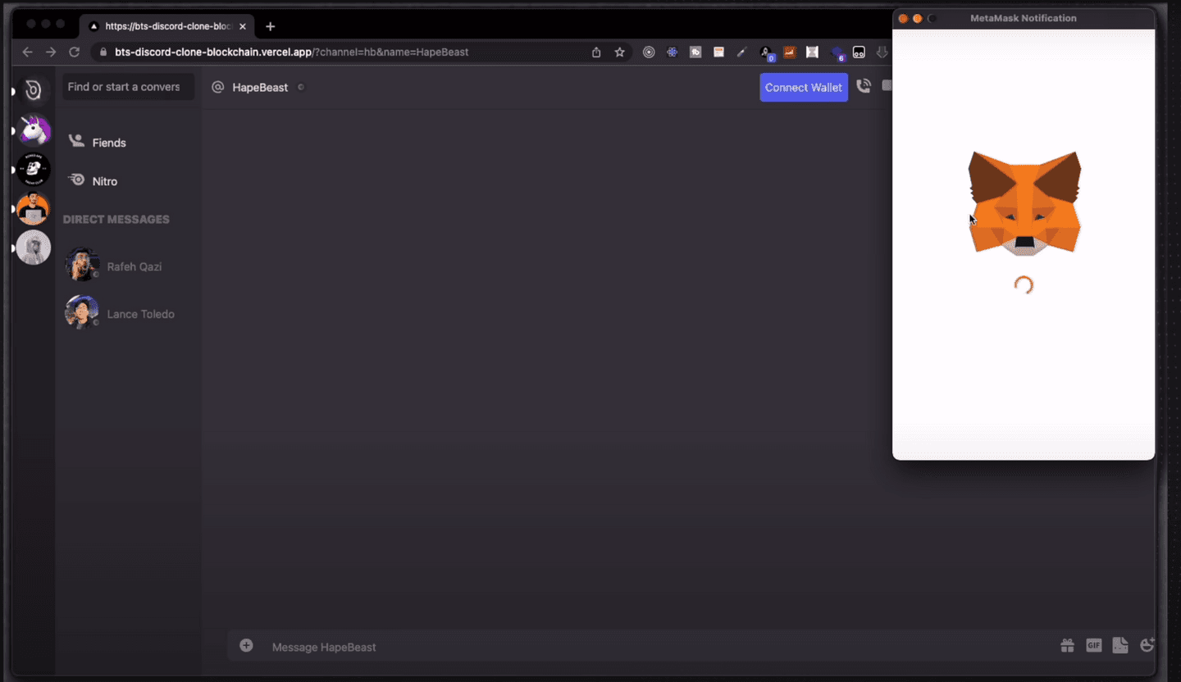Click the MetaMask fox logo
1181x682 pixels.
[1024, 203]
